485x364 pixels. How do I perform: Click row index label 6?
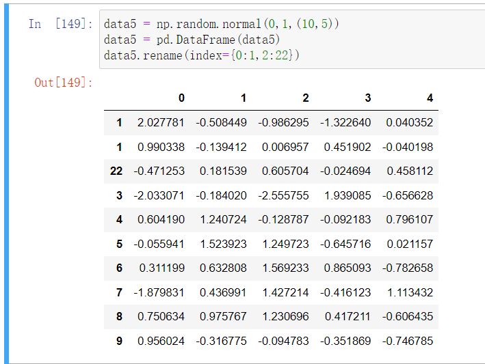tap(120, 268)
